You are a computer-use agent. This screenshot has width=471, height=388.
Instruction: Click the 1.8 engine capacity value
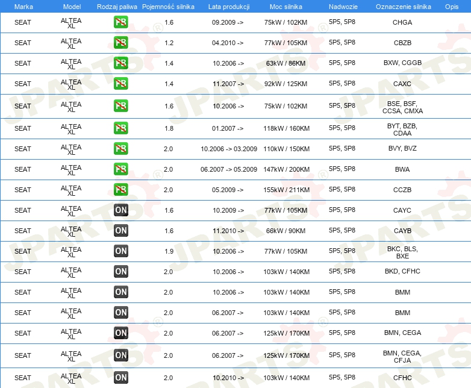pos(169,128)
